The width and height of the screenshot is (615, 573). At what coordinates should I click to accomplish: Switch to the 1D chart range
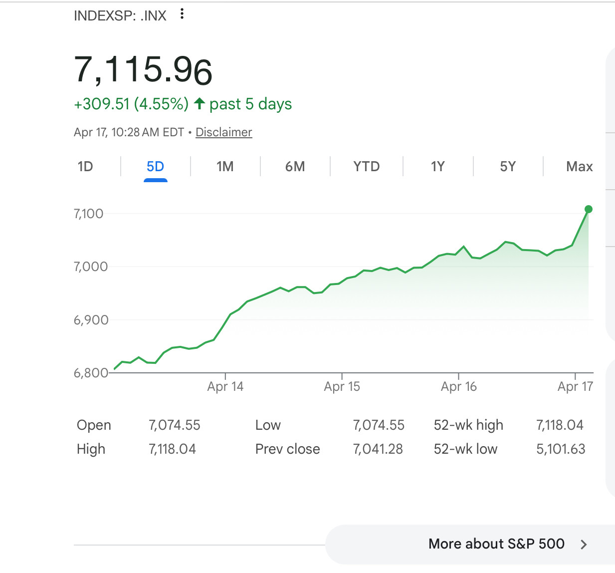click(85, 166)
